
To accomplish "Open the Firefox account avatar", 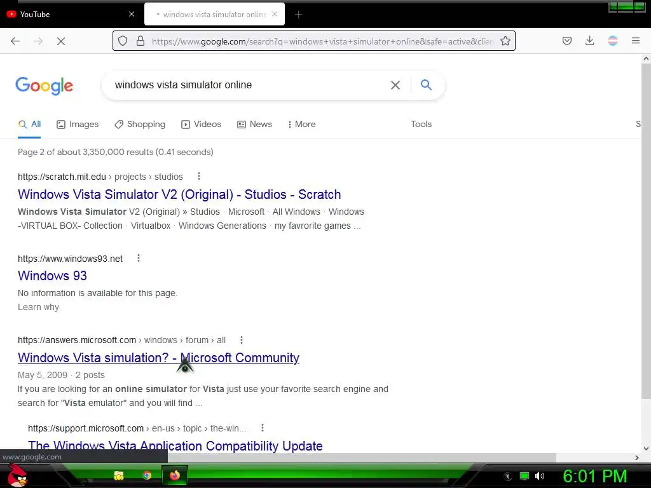I will [x=613, y=41].
